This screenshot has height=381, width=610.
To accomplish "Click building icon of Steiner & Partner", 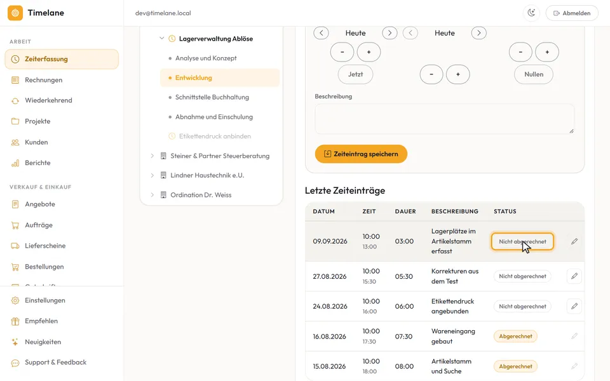I will pyautogui.click(x=163, y=156).
